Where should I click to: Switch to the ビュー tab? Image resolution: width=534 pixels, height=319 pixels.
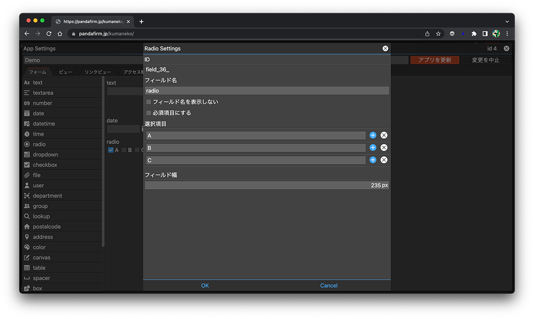coord(66,72)
